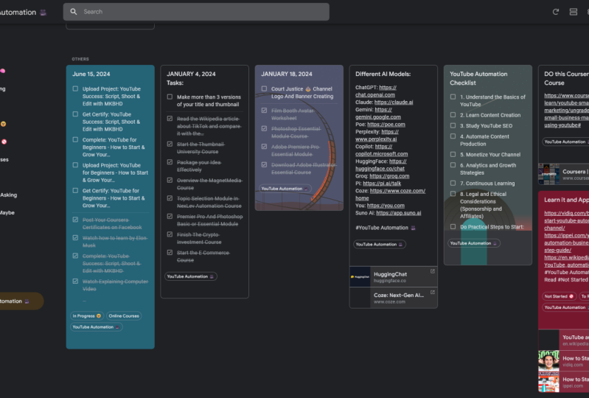Click YouTube Automation chip on January 4 note
This screenshot has height=398, width=589.
click(190, 276)
